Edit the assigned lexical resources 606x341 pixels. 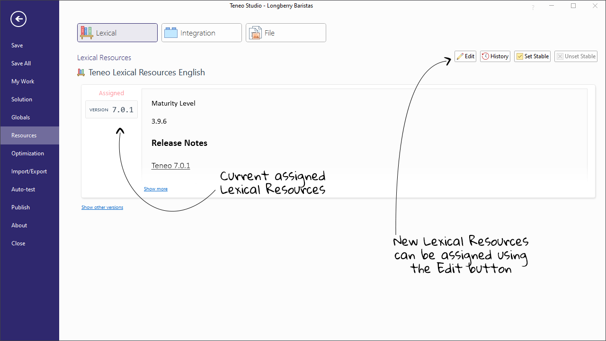(465, 56)
